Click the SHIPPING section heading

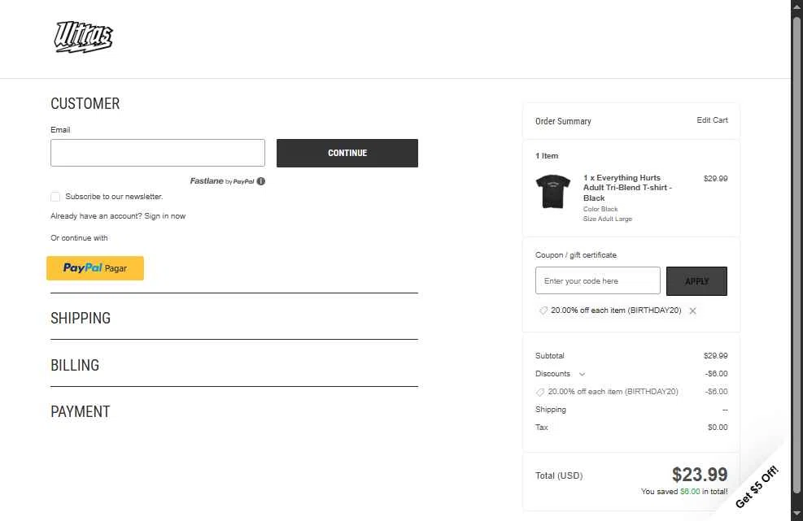pyautogui.click(x=81, y=318)
